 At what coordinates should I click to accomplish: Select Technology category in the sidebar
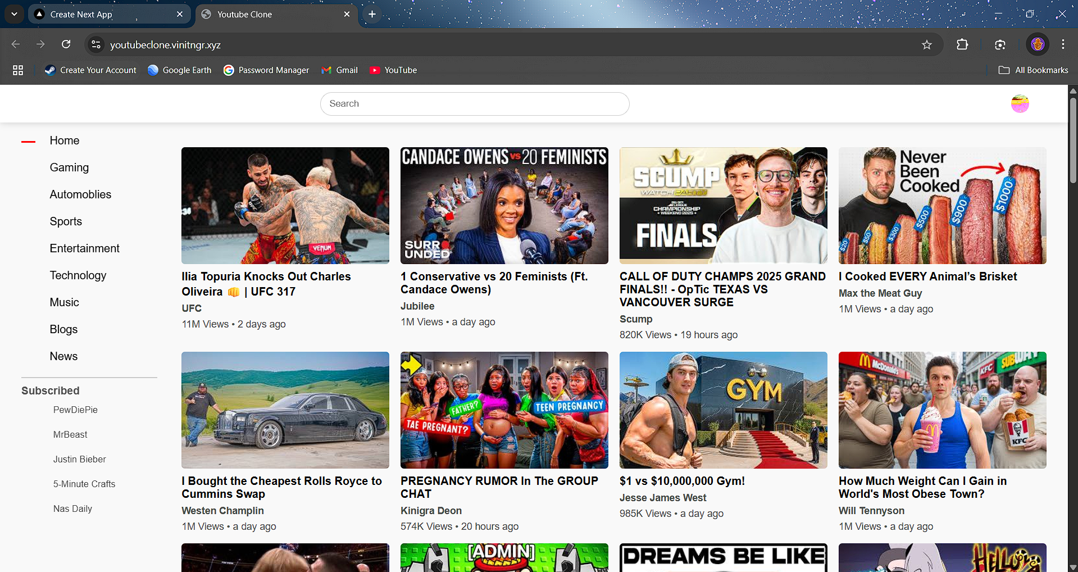(x=78, y=275)
